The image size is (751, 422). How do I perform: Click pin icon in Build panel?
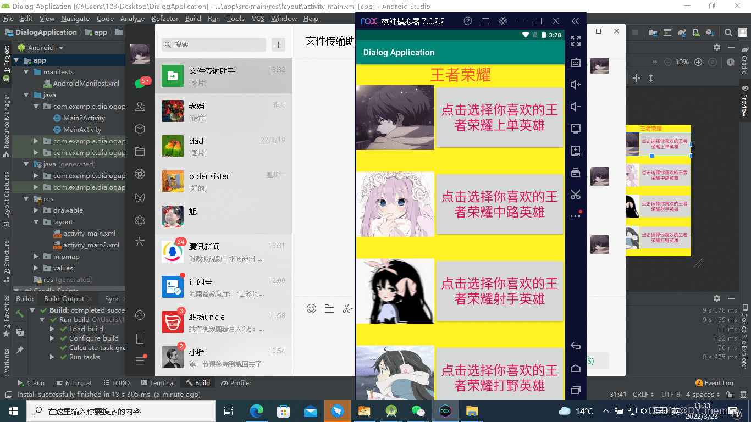point(19,349)
